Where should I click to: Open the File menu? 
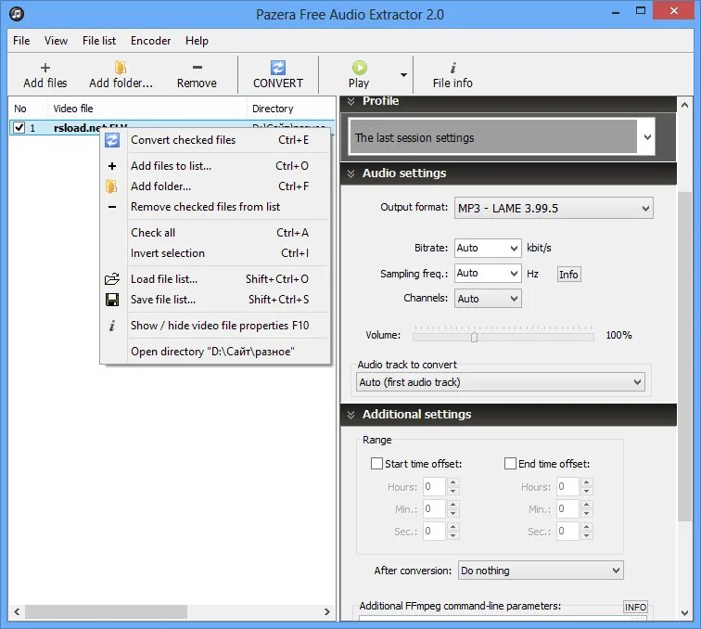tap(21, 41)
